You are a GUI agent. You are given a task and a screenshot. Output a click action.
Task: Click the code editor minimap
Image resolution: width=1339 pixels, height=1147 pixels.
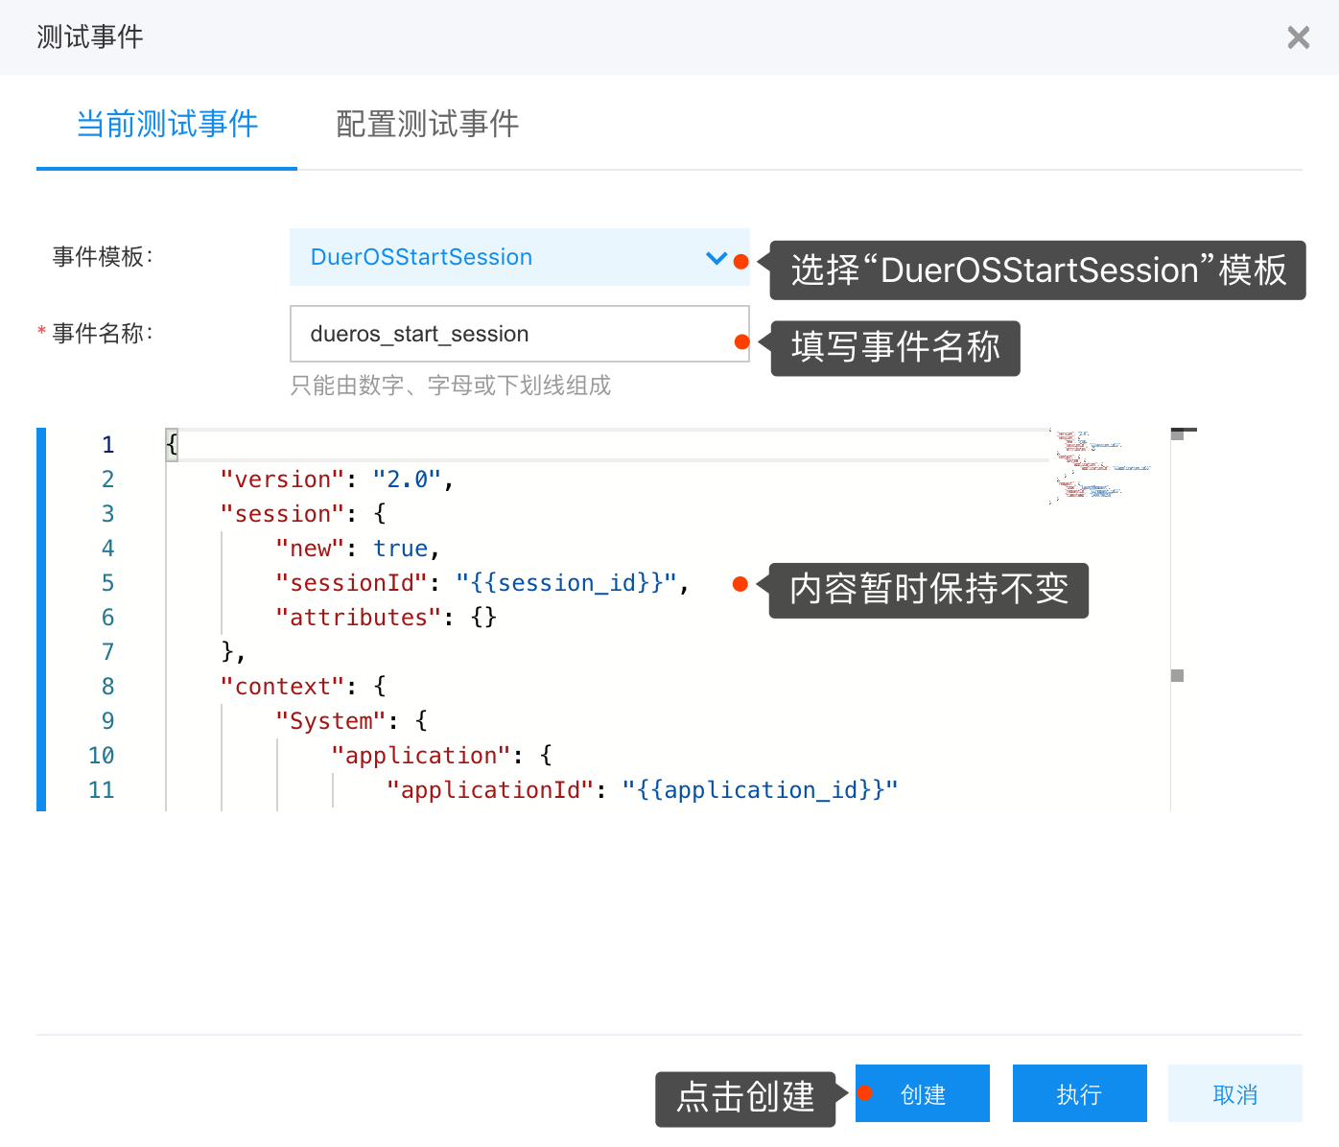[1103, 466]
